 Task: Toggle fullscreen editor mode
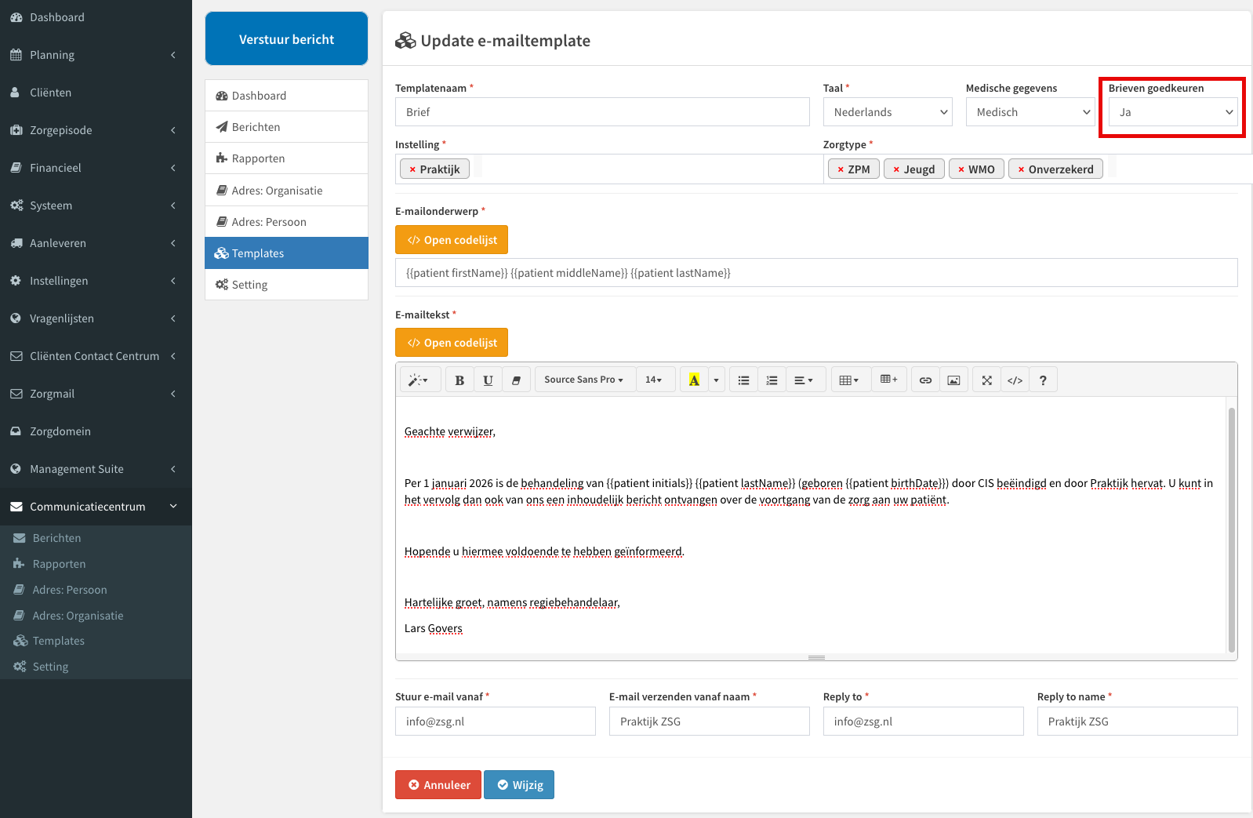987,380
